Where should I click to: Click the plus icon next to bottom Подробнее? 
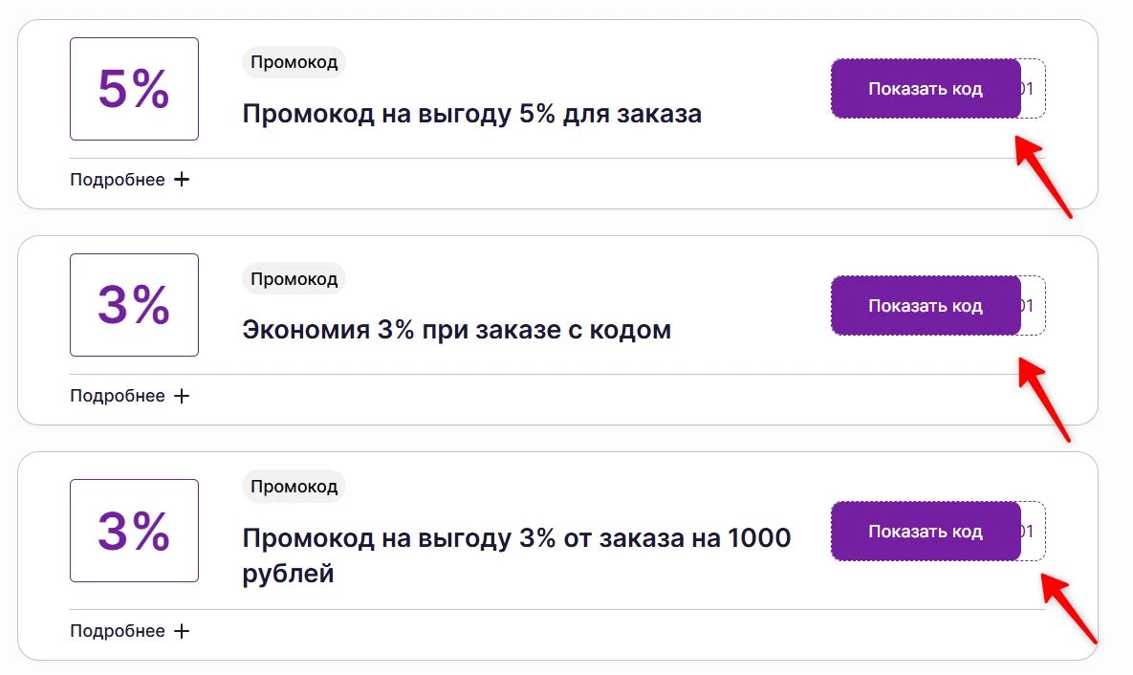(183, 630)
